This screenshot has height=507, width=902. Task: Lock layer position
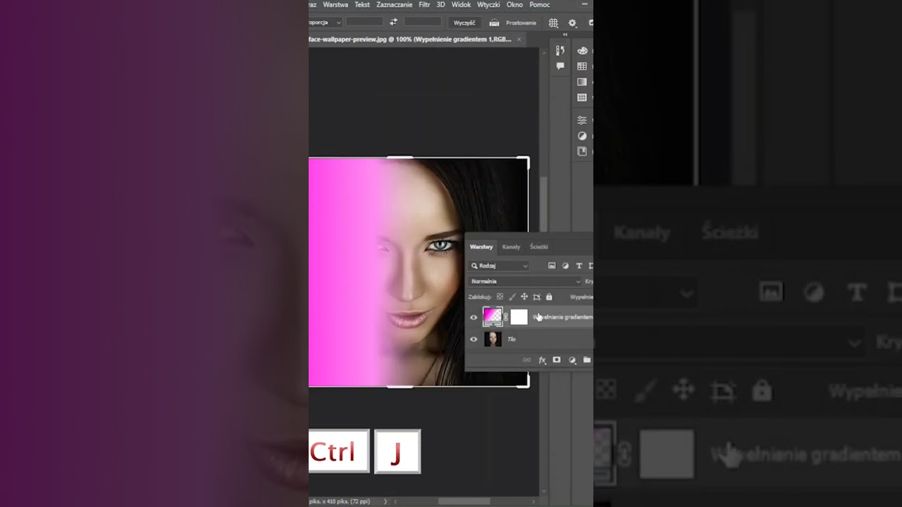click(x=524, y=296)
